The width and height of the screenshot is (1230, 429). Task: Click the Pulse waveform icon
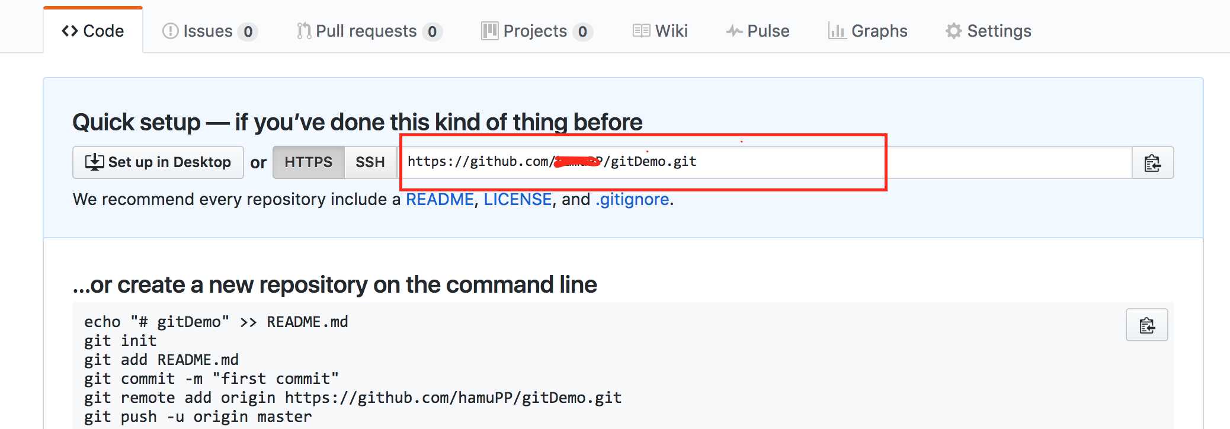click(x=734, y=31)
